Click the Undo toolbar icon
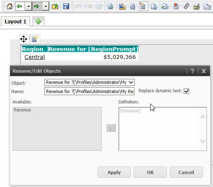This screenshot has width=213, height=187. click(x=78, y=6)
